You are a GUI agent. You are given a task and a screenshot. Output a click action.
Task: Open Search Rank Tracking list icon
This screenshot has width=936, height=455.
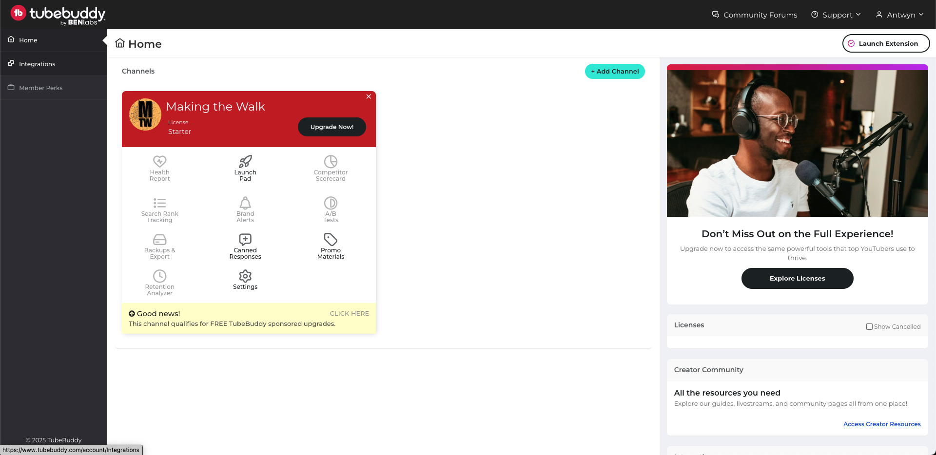point(160,203)
